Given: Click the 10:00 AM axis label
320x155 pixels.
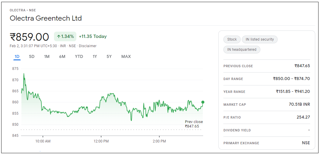Looking at the screenshot, I should tap(43, 141).
